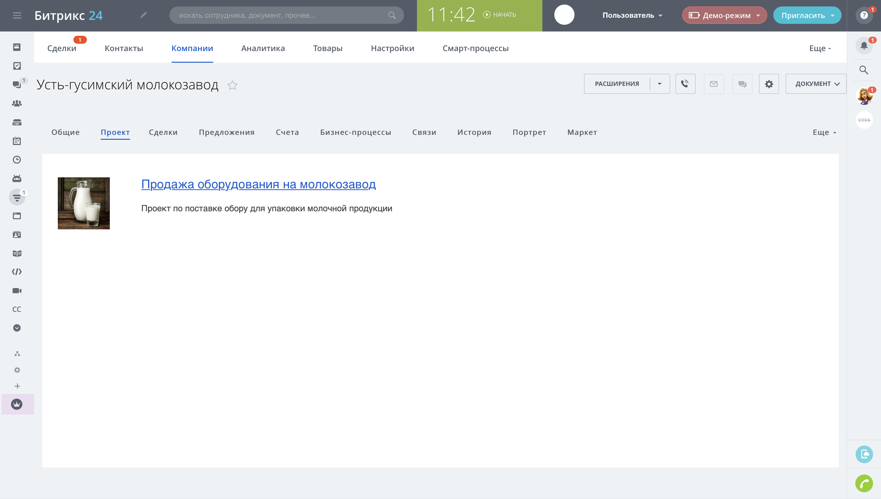Click the CRM funnel sidebar icon
881x499 pixels.
pyautogui.click(x=17, y=198)
